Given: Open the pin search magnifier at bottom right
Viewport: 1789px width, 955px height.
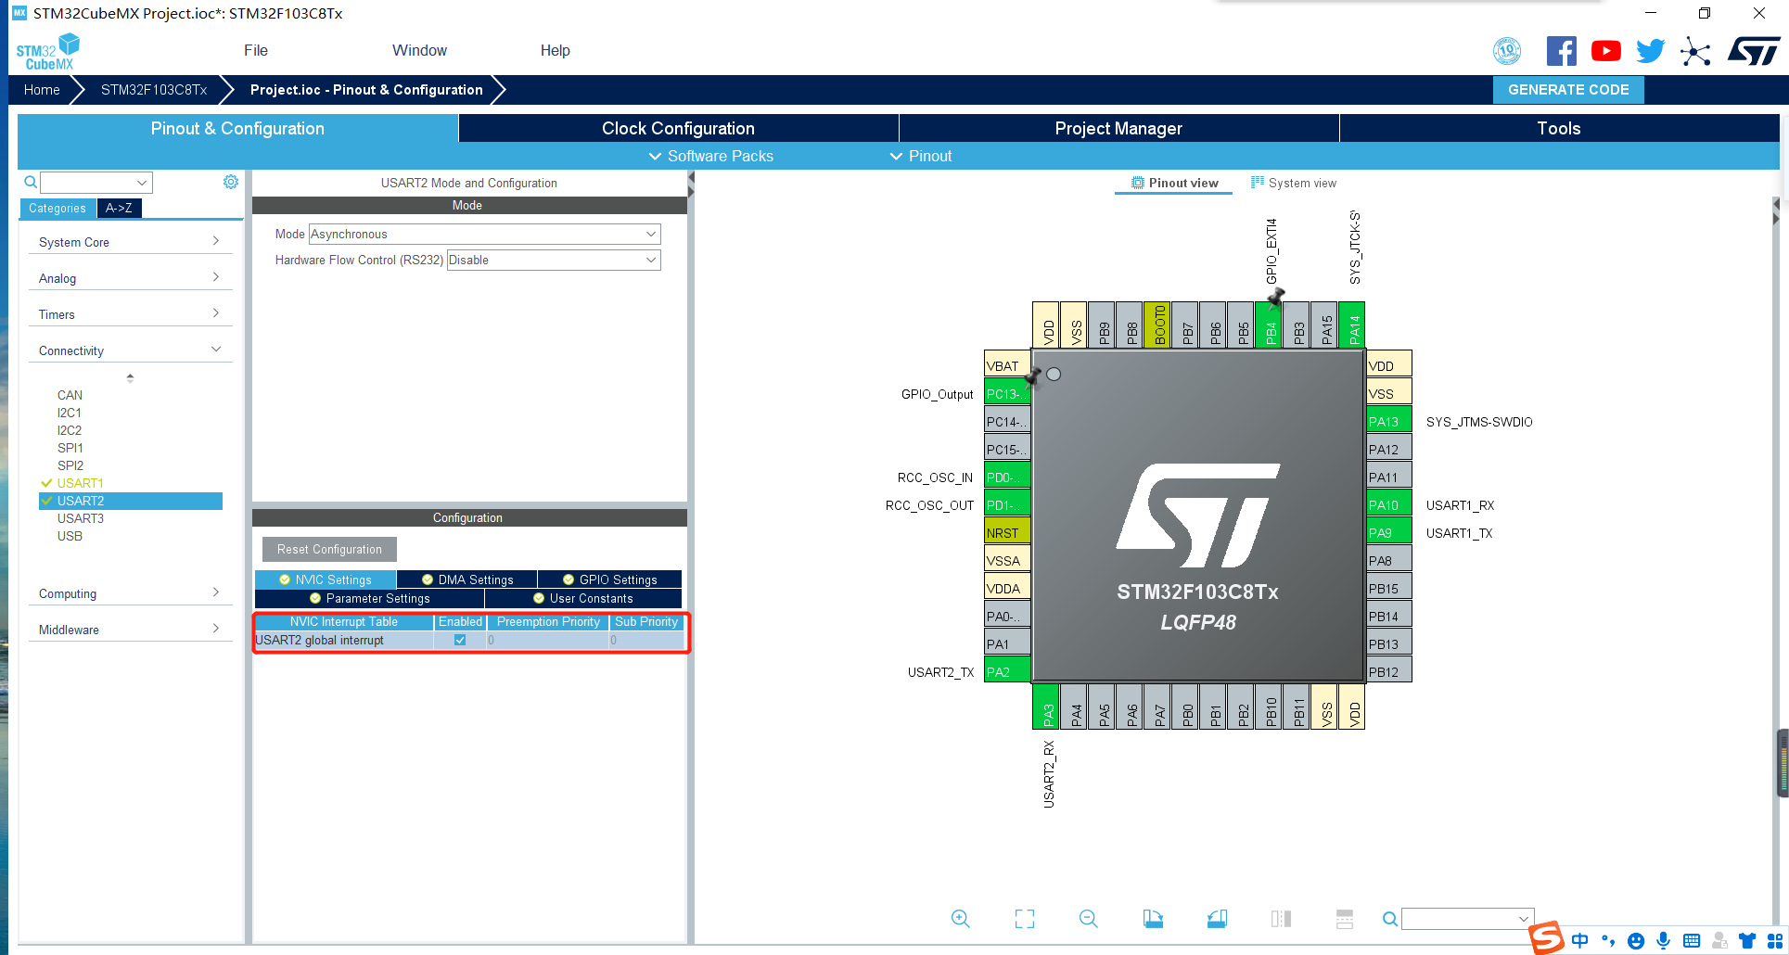Looking at the screenshot, I should coord(1389,918).
